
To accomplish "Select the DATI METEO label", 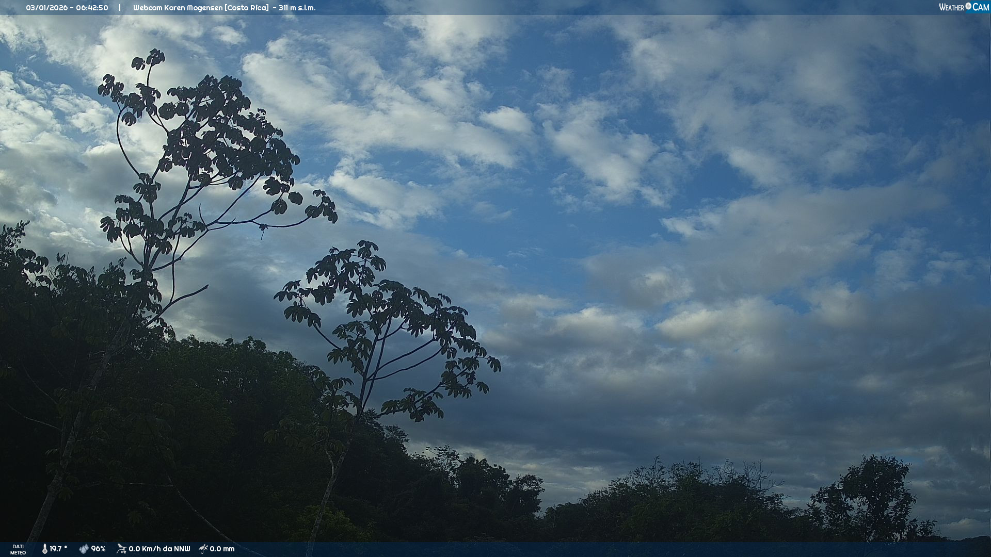I will [x=18, y=549].
